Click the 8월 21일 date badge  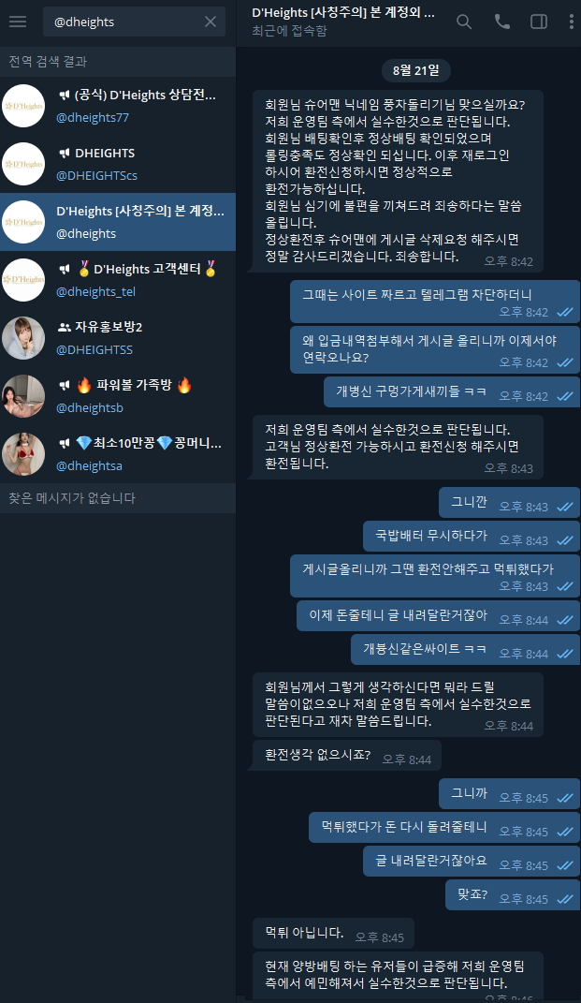(x=416, y=70)
